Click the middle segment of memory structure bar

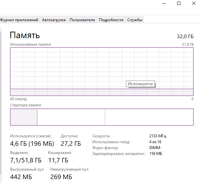tap(71, 117)
